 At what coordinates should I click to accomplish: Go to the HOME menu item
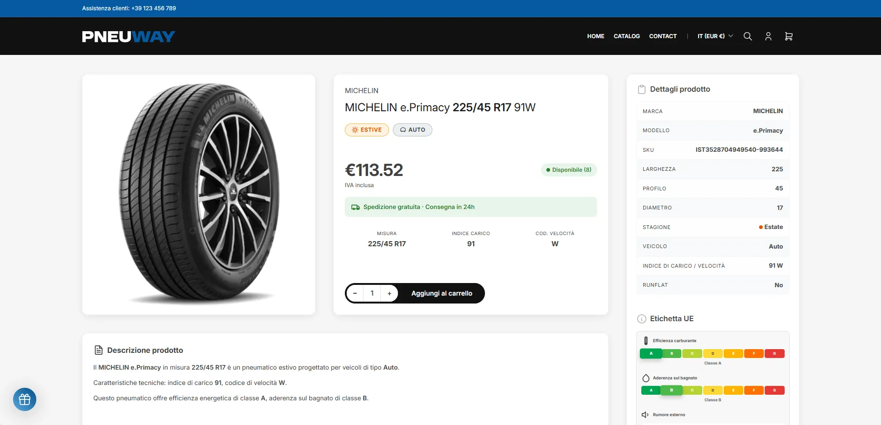coord(595,36)
